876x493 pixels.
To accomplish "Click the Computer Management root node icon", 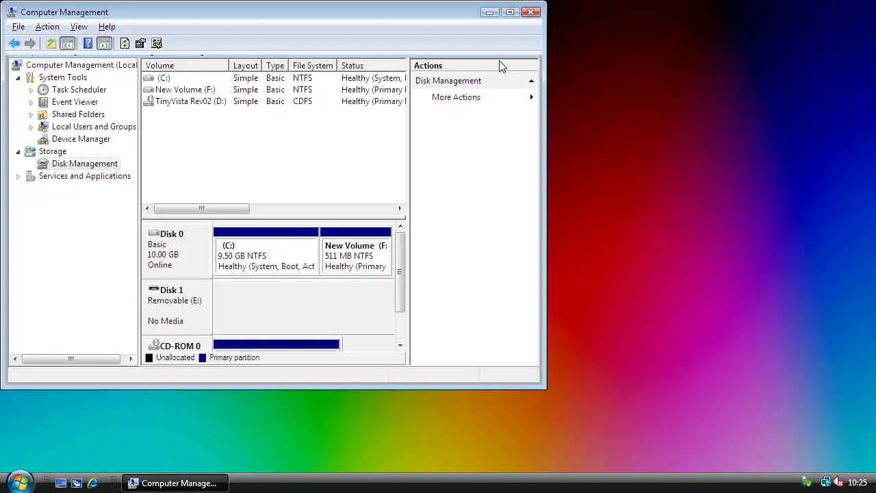I will [17, 65].
